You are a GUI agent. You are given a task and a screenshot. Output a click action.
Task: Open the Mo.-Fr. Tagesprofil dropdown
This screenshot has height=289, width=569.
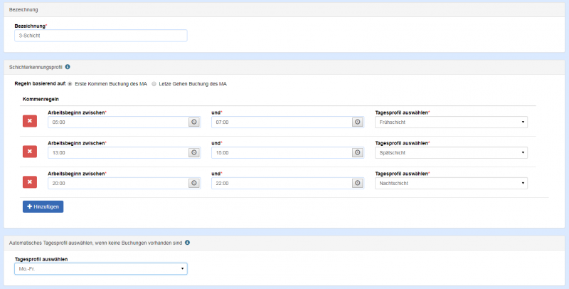(x=101, y=269)
